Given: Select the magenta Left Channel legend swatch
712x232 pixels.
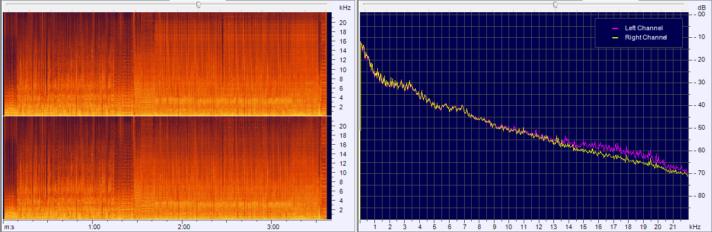Looking at the screenshot, I should [615, 28].
